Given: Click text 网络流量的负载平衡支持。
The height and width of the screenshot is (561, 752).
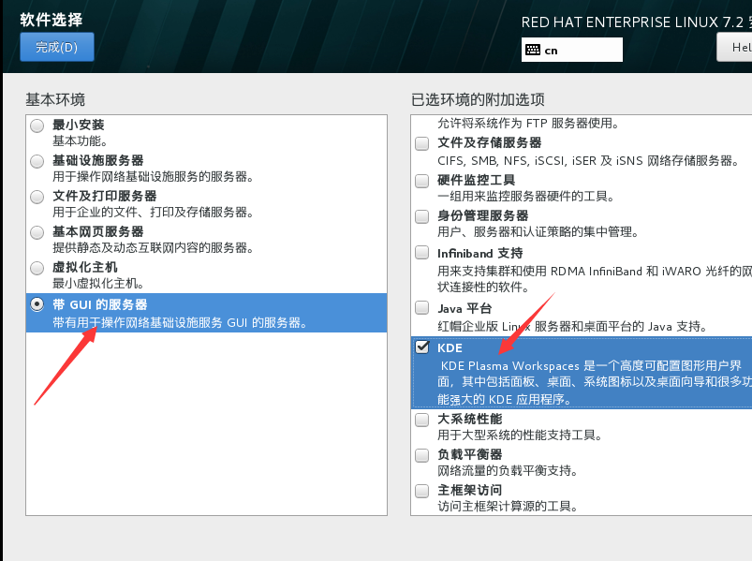Looking at the screenshot, I should click(508, 471).
